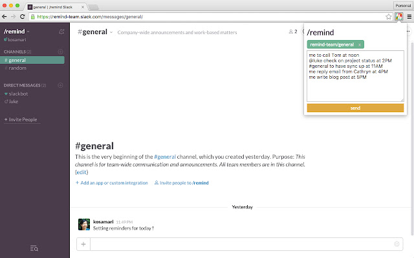The image size is (414, 258).
Task: Click the remind extension icon in toolbar
Action: click(398, 16)
